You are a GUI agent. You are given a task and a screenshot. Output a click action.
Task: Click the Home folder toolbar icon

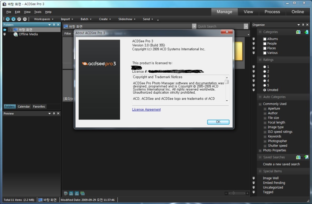[x=8, y=19]
